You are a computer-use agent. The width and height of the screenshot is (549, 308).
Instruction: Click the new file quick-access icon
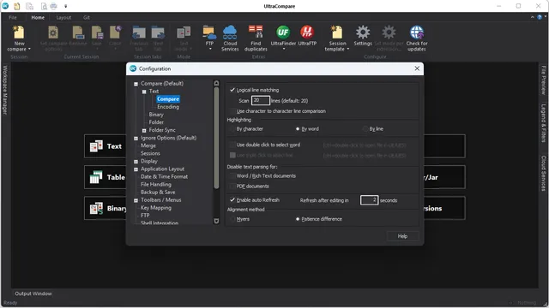(17, 6)
